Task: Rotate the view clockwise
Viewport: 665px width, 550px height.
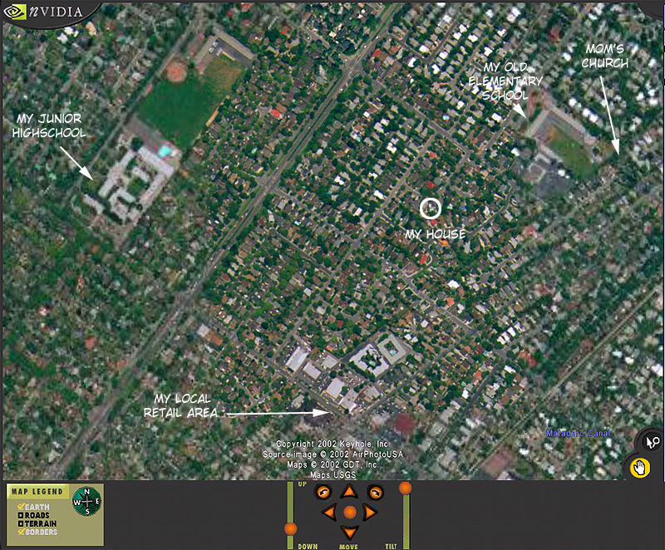Action: tap(376, 492)
